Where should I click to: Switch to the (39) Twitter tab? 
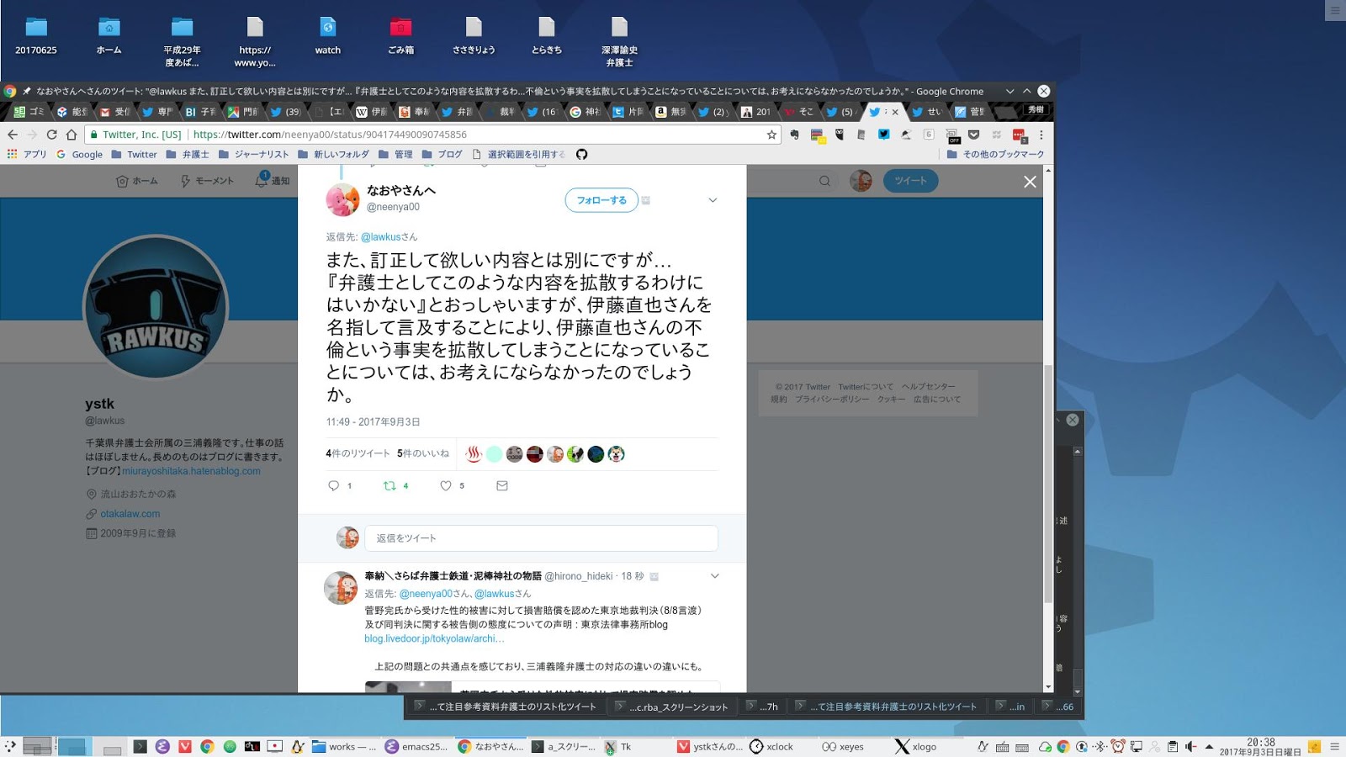coord(286,111)
